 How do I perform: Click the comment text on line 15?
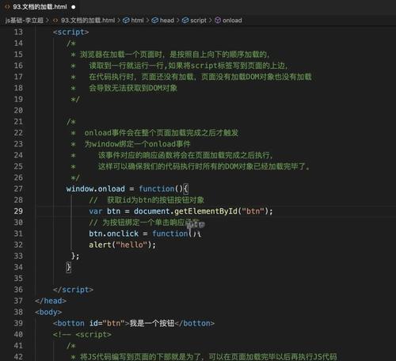point(174,55)
